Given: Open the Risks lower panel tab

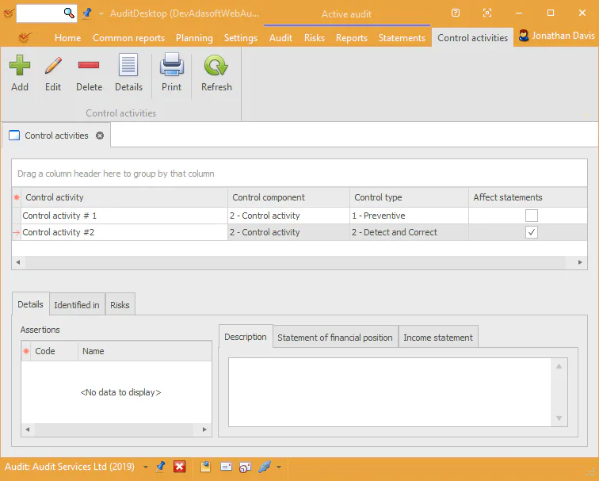Looking at the screenshot, I should [x=120, y=305].
